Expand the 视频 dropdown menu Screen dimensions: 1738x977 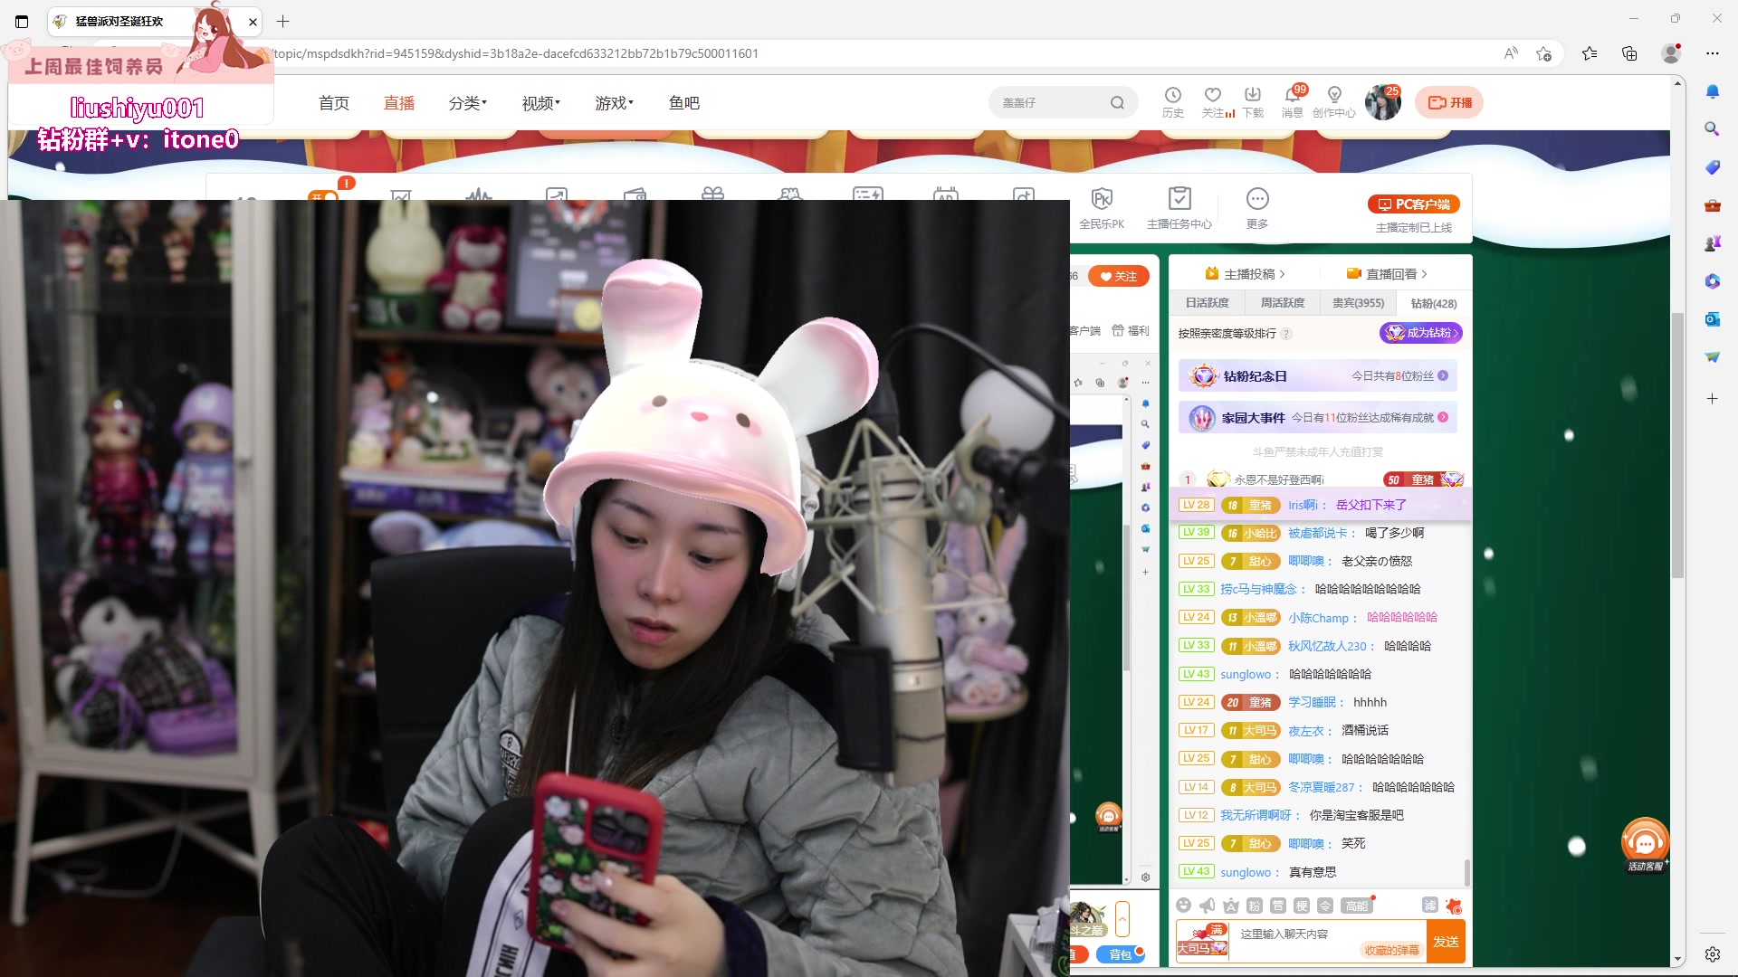[x=541, y=103]
